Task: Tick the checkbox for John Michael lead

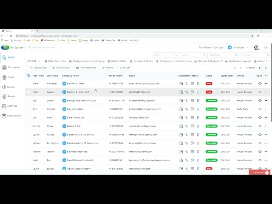Action: click(29, 109)
